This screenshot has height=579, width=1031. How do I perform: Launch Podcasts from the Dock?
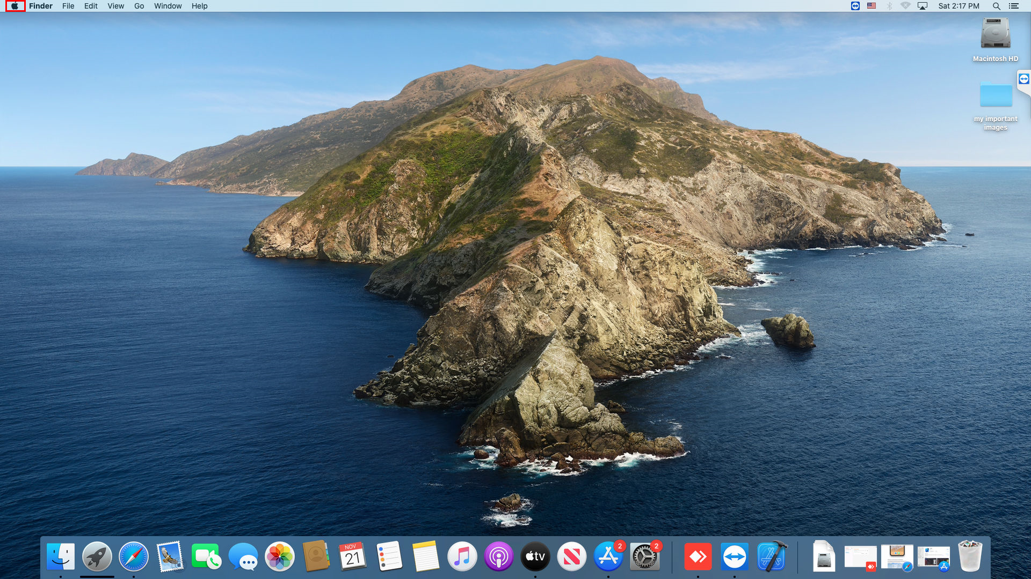498,556
